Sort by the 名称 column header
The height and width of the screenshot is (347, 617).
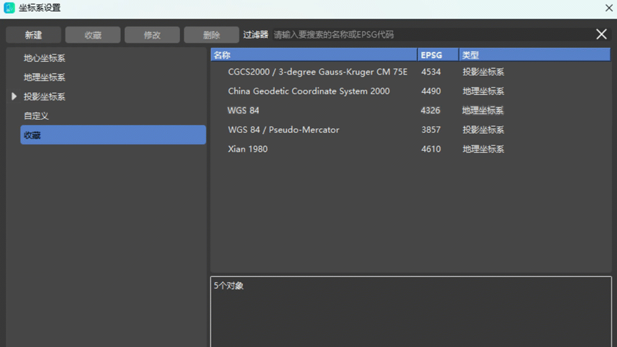[x=314, y=55]
